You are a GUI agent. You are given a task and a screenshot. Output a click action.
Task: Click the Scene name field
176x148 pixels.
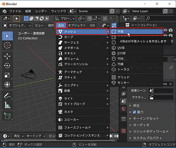coord(93,11)
